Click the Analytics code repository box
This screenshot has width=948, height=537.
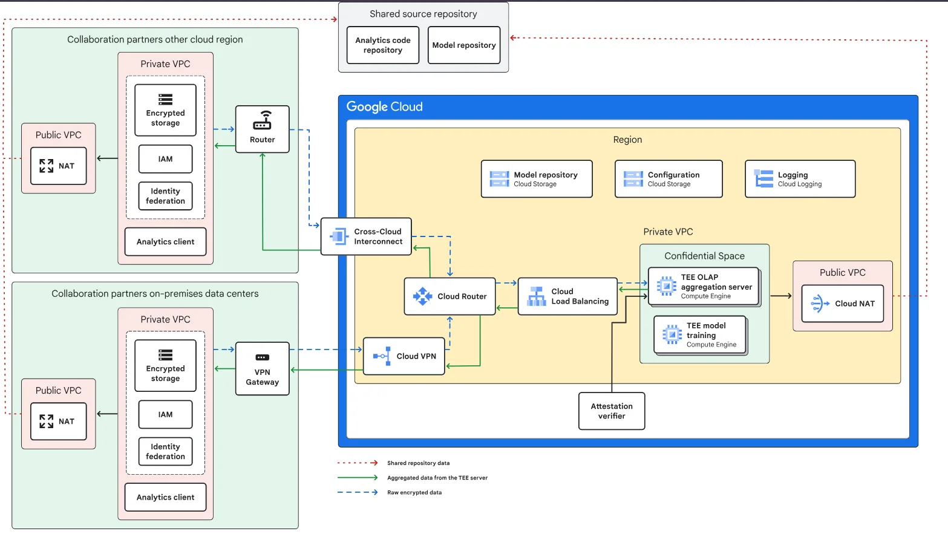point(382,45)
